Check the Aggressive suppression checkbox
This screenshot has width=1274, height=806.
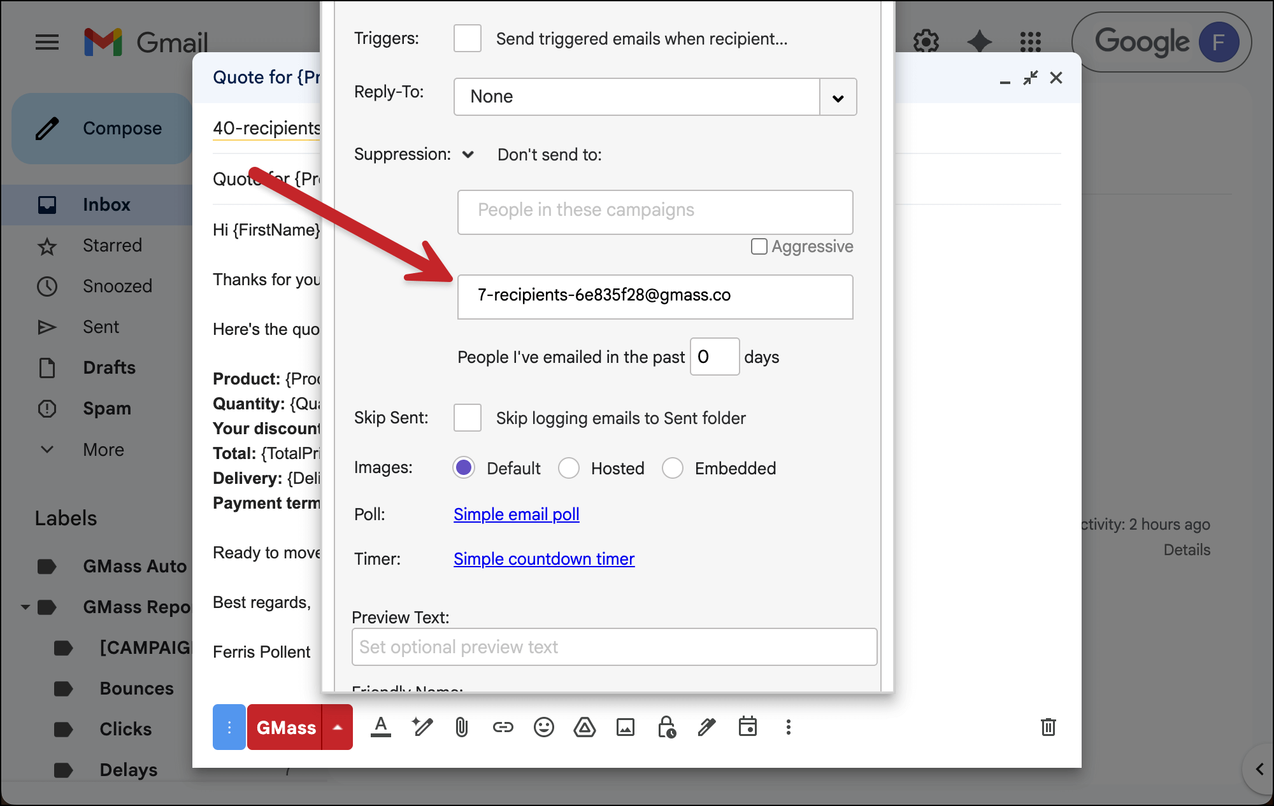(759, 246)
